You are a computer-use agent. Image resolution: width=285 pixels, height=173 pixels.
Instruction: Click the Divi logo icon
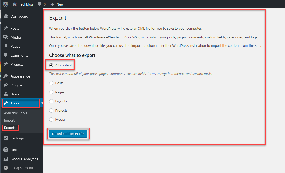(6, 150)
